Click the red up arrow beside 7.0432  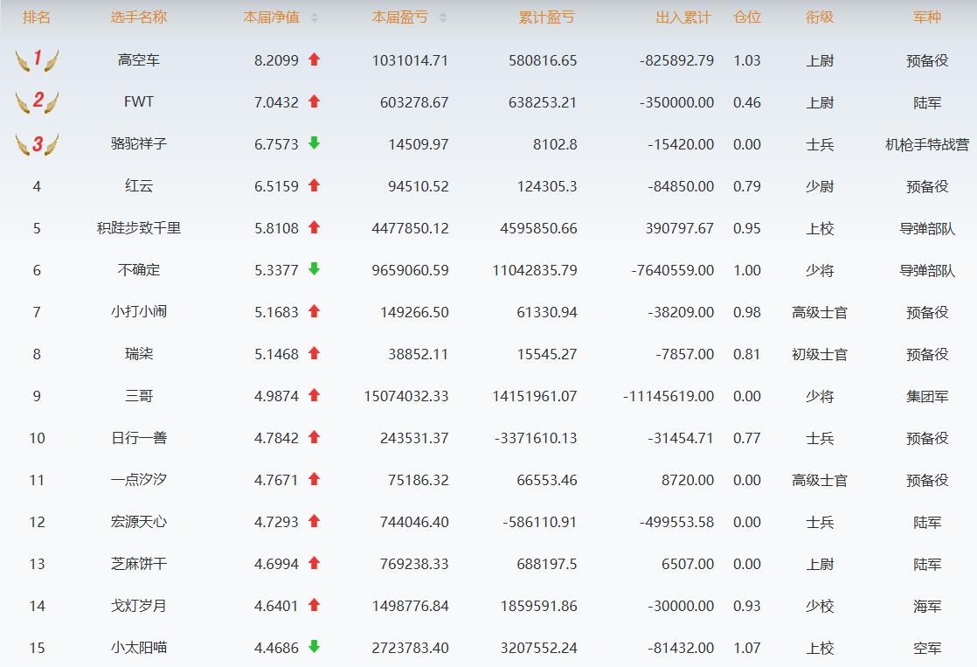315,101
